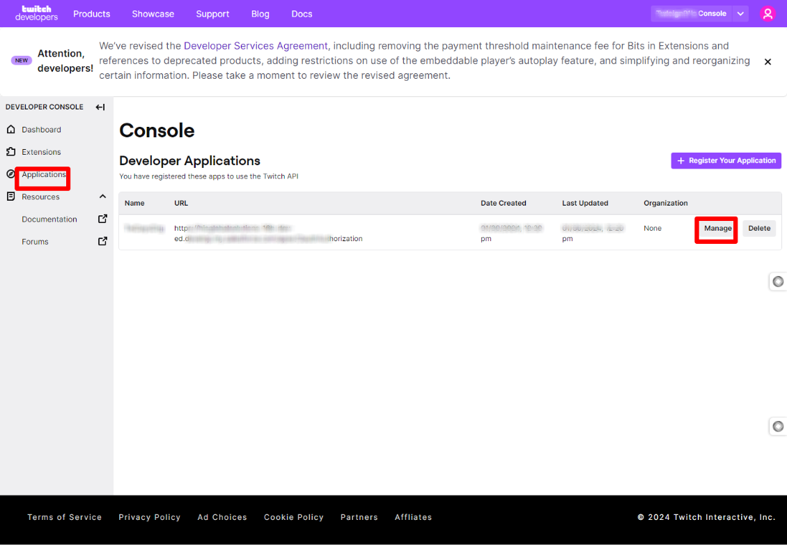This screenshot has height=545, width=787.
Task: Open Ad Choices footer link
Action: click(x=222, y=517)
